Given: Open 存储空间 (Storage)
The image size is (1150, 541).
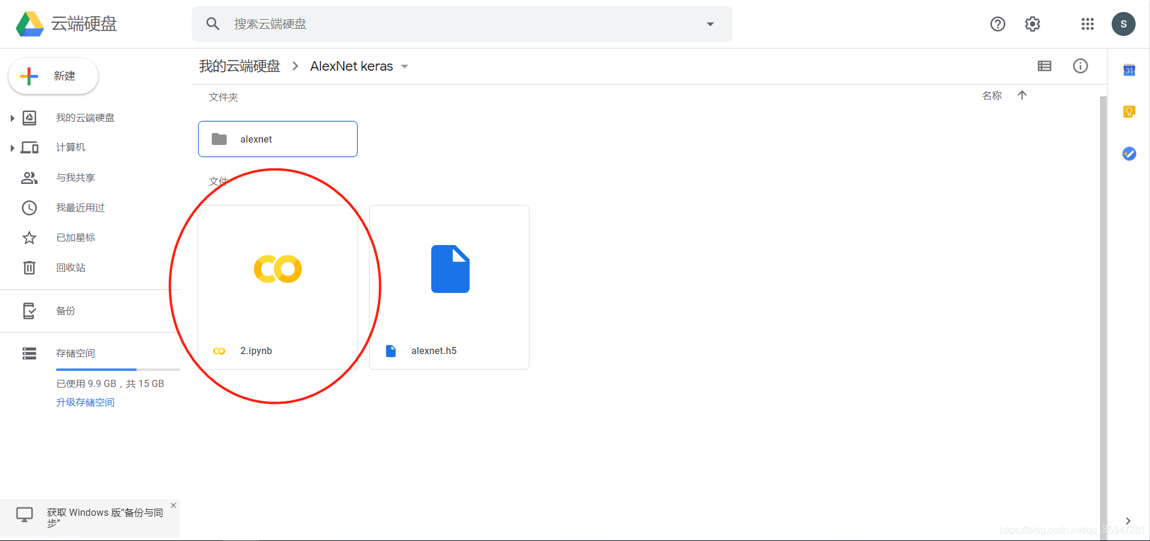Looking at the screenshot, I should click(x=75, y=353).
